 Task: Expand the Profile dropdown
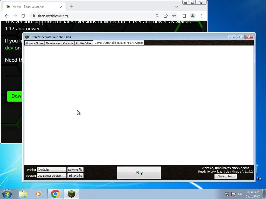pos(52,170)
